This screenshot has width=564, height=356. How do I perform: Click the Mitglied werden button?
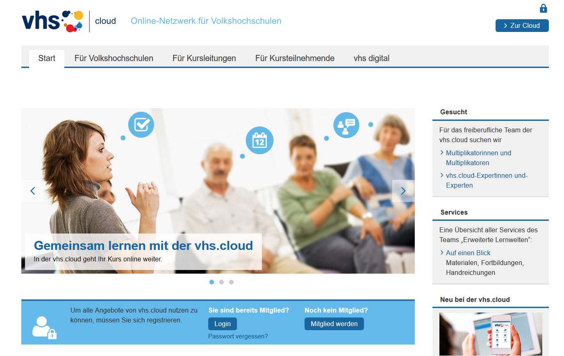click(x=334, y=324)
